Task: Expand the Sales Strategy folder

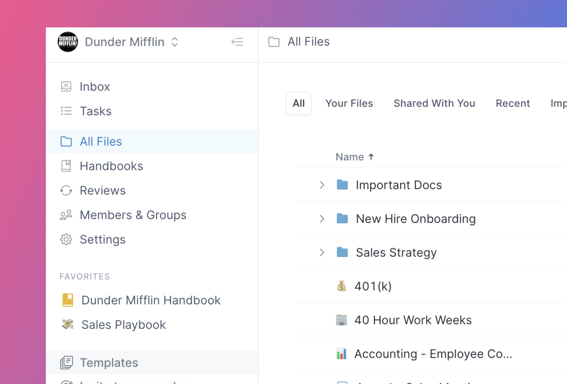Action: tap(322, 252)
